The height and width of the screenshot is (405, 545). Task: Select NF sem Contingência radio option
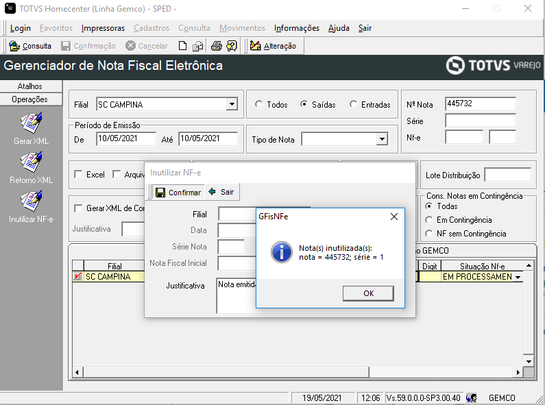429,234
